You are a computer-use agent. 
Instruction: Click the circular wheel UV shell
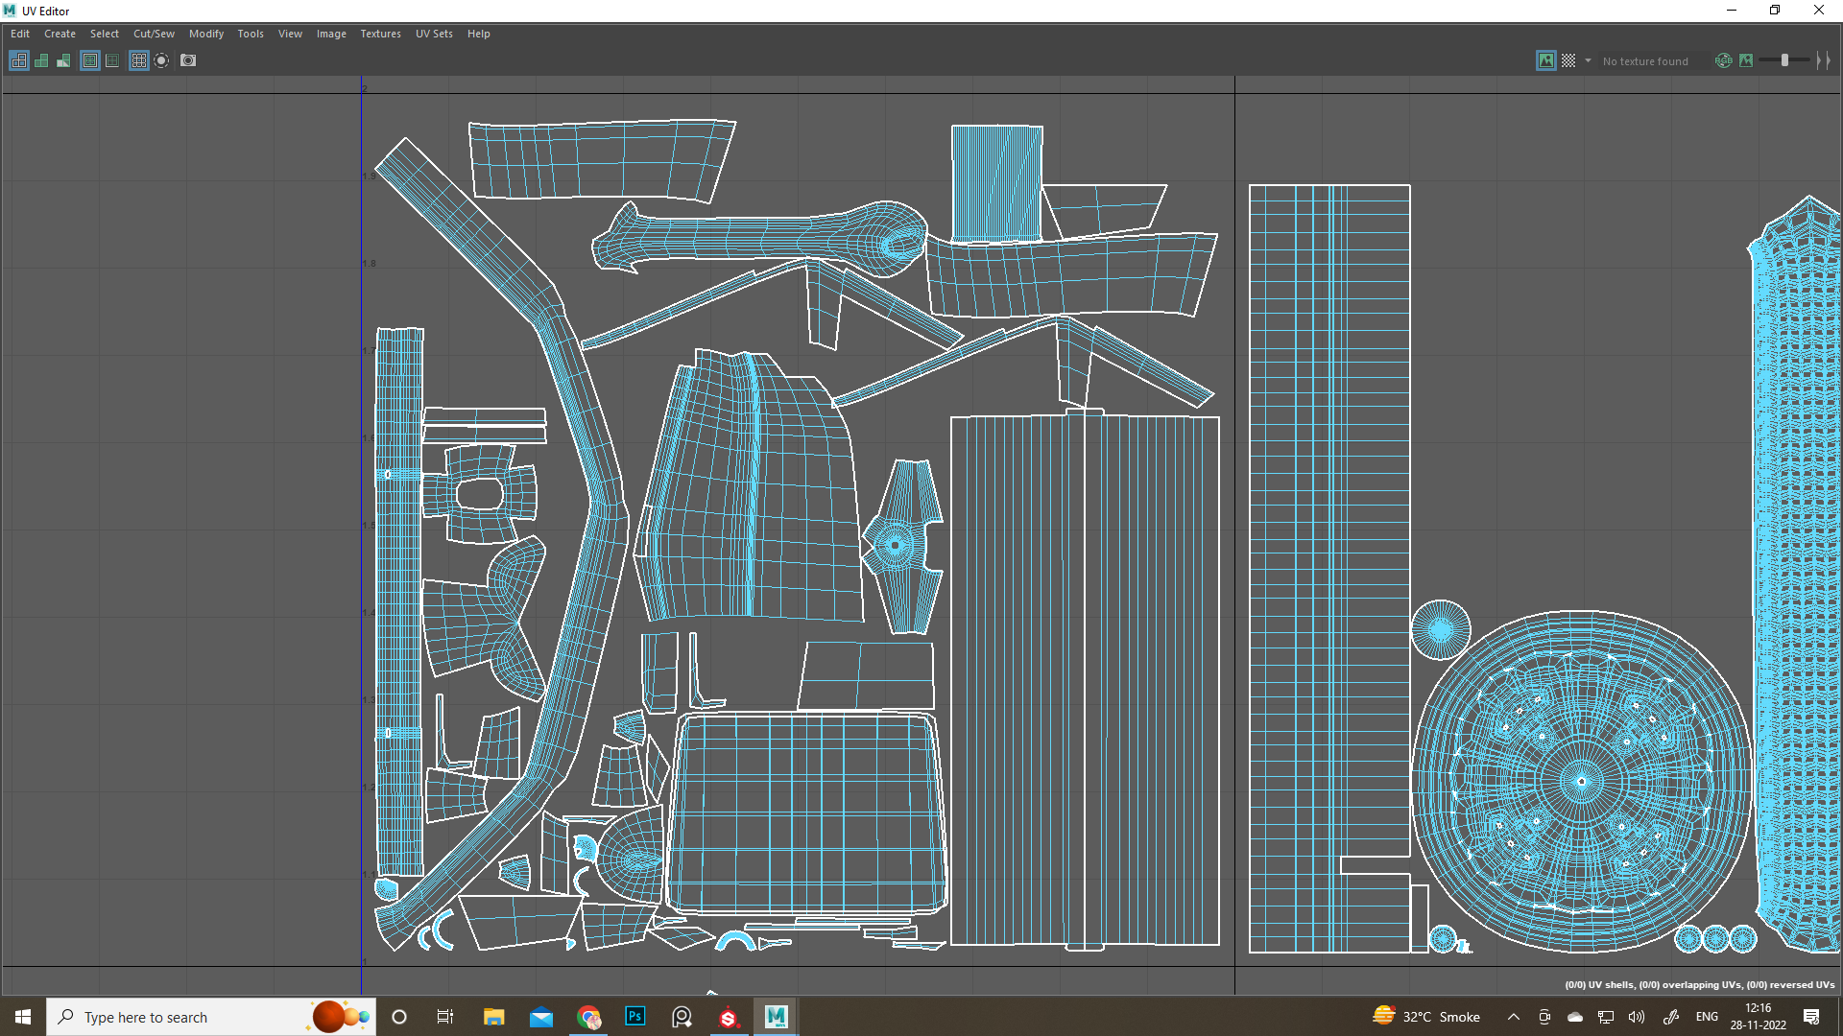(x=1582, y=781)
